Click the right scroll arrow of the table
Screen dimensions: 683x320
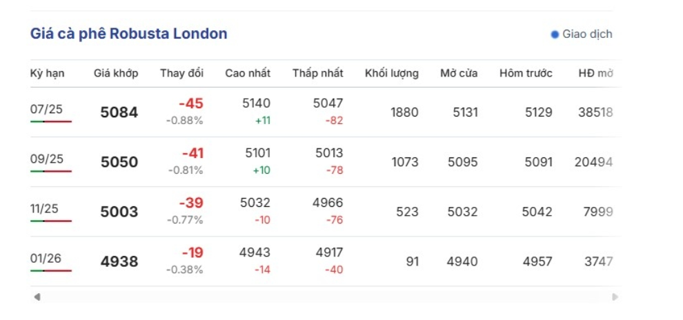(x=615, y=297)
